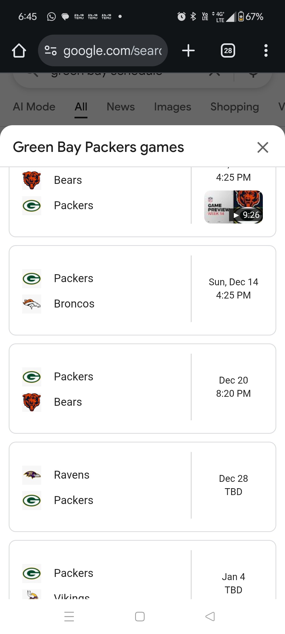Switch to the News tab
Viewport: 285px width, 634px height.
click(x=121, y=107)
